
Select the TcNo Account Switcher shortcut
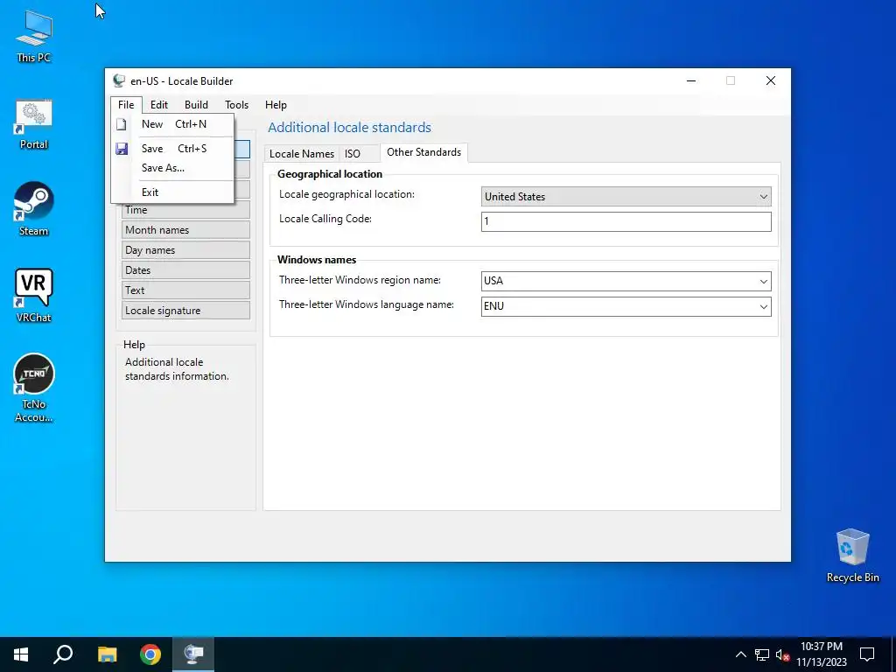click(34, 388)
